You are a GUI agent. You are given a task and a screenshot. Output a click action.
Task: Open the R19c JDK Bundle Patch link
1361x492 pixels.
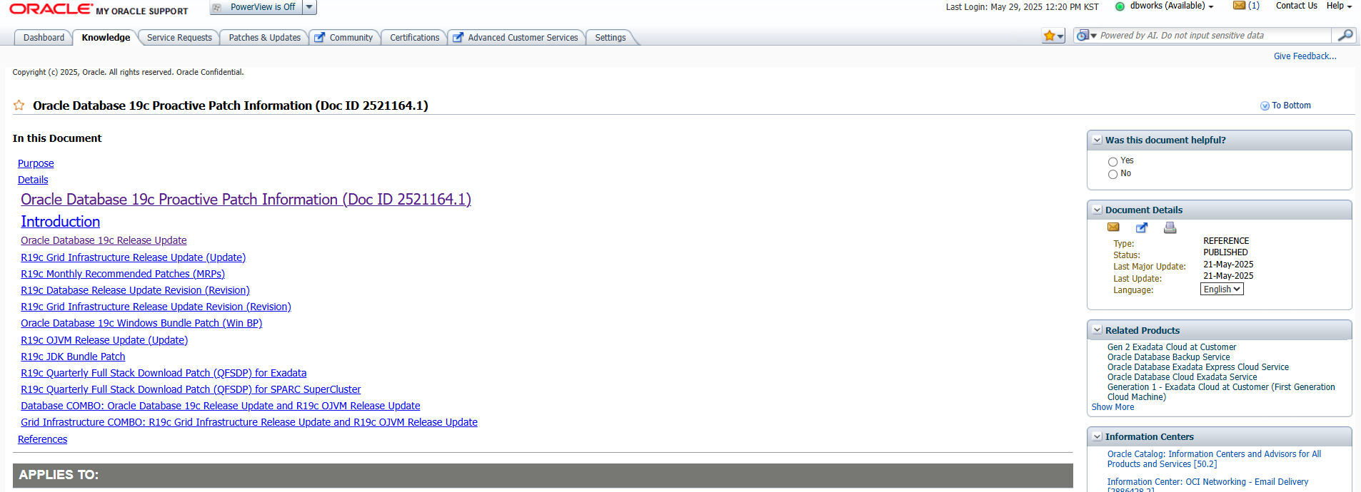click(x=73, y=357)
